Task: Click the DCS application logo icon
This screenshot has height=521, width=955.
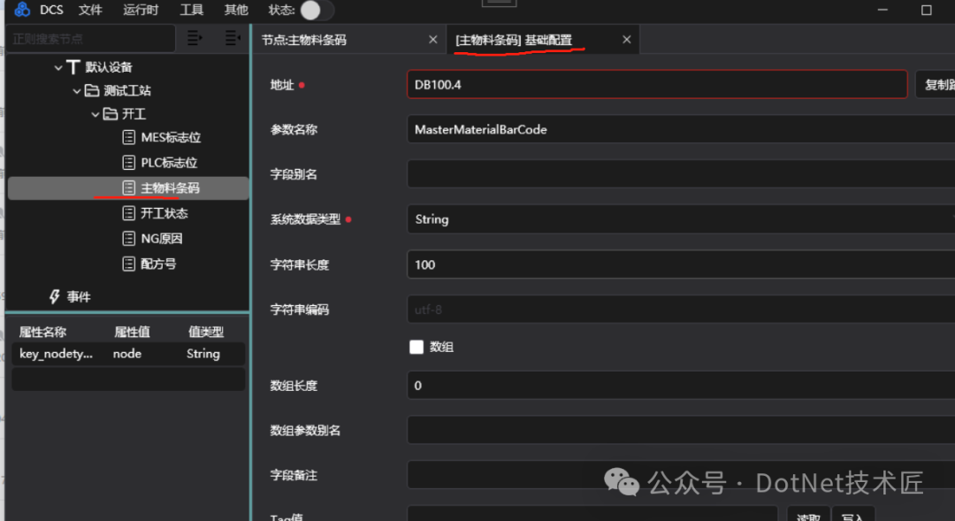Action: point(21,10)
